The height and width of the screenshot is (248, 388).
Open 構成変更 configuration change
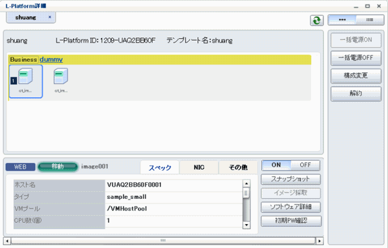tap(356, 76)
